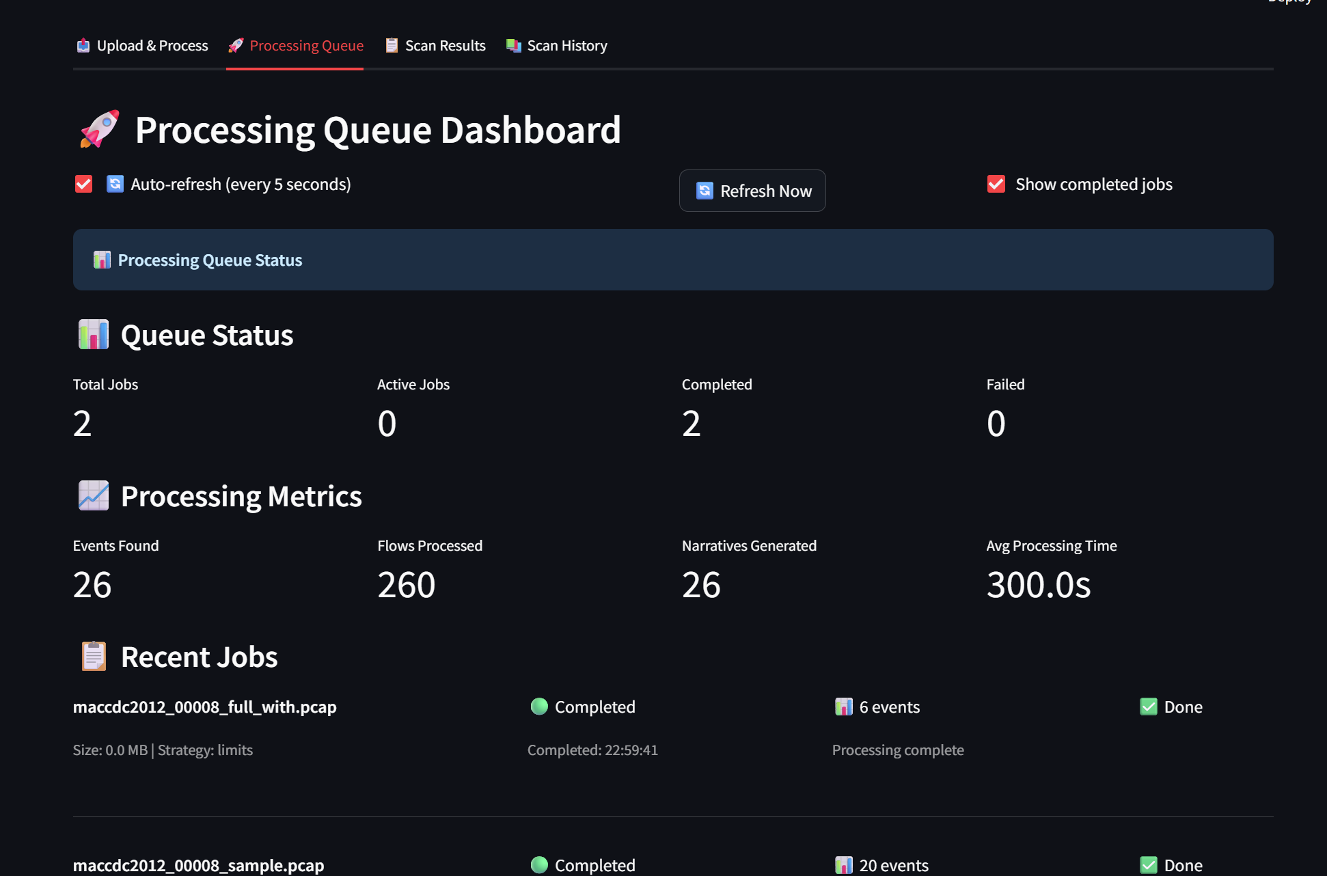Screen dimensions: 1327x876
Task: Switch to the Scan Results tab
Action: [435, 46]
